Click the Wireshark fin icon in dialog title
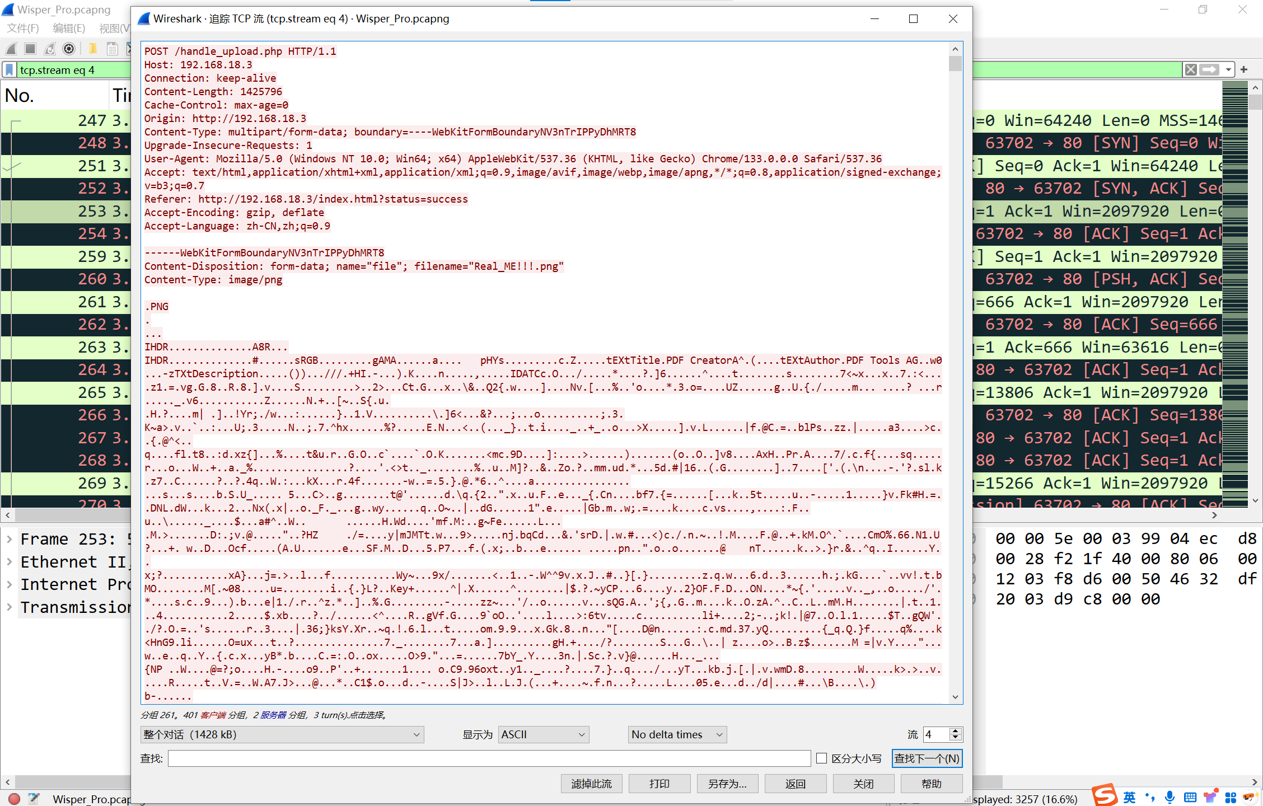The height and width of the screenshot is (806, 1263). tap(144, 18)
